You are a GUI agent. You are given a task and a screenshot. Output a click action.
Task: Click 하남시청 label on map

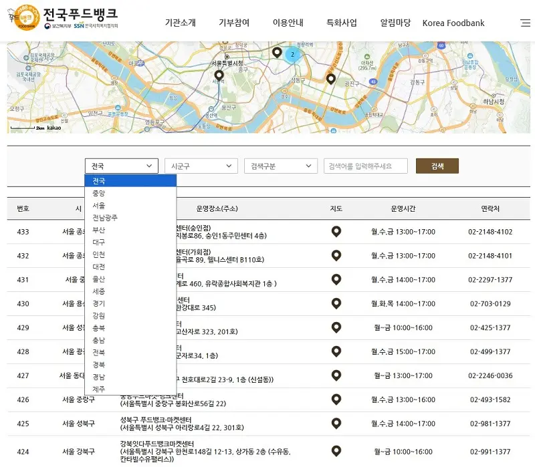point(494,102)
